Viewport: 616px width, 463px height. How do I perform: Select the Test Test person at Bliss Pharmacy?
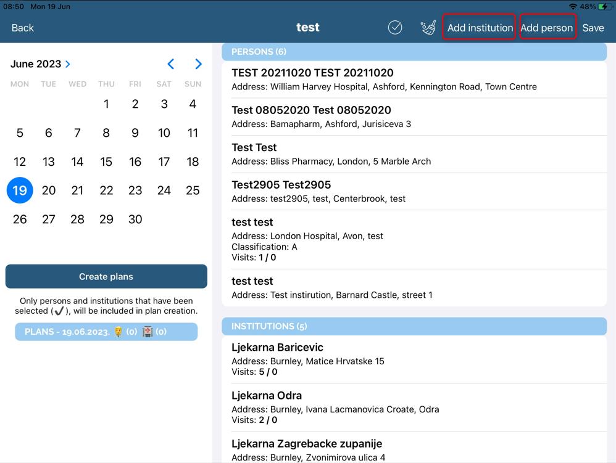(414, 154)
